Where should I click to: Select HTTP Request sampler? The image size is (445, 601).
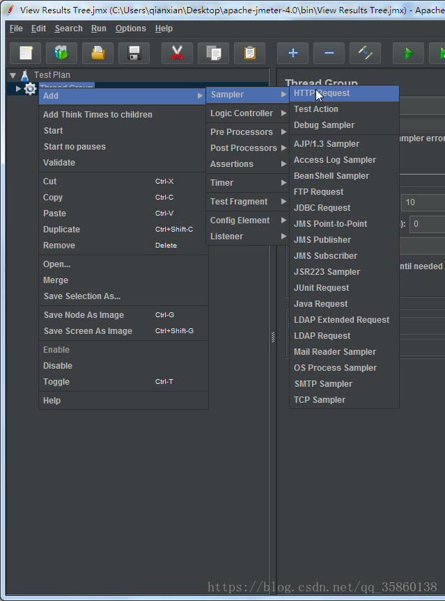click(344, 93)
